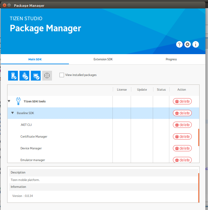Select the chip profile filter icon
The width and height of the screenshot is (208, 210).
[47, 76]
